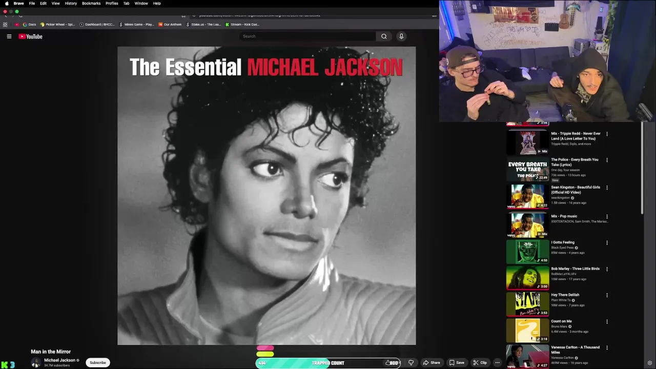Play Every Breath You Take thumbnail
Image resolution: width=656 pixels, height=369 pixels.
(x=527, y=169)
